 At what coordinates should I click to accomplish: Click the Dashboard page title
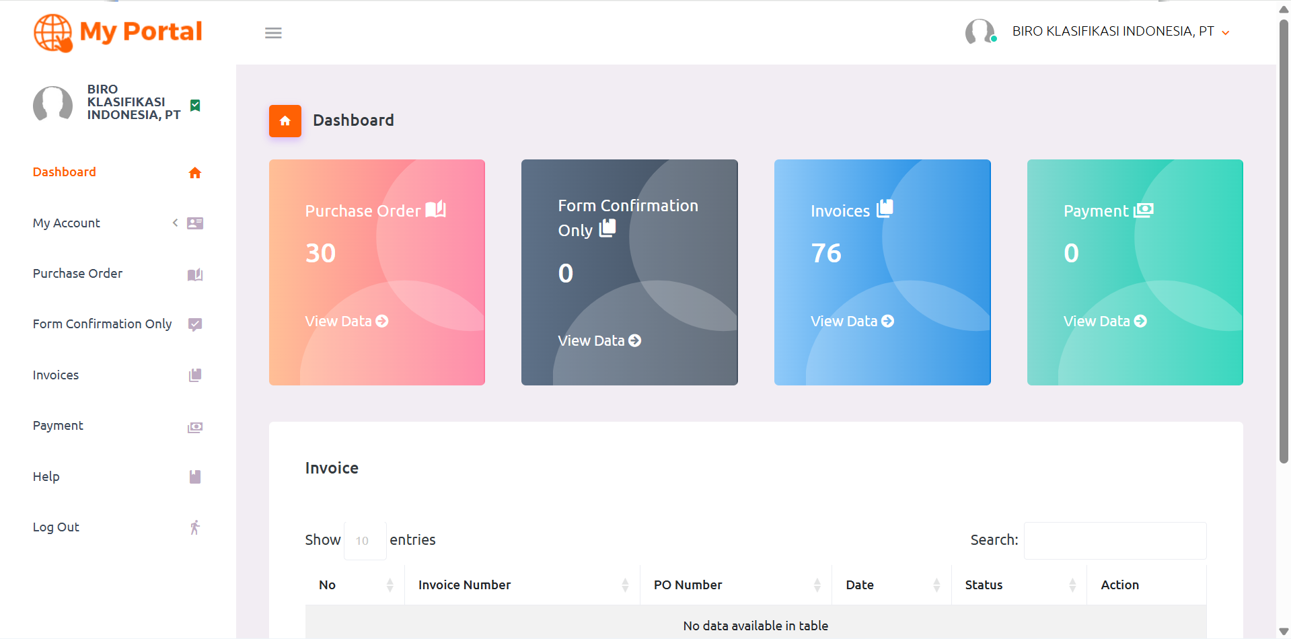coord(354,120)
